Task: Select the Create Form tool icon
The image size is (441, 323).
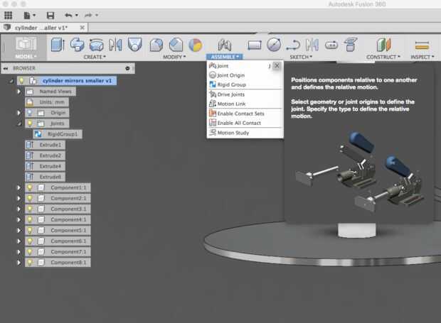Action: 134,45
